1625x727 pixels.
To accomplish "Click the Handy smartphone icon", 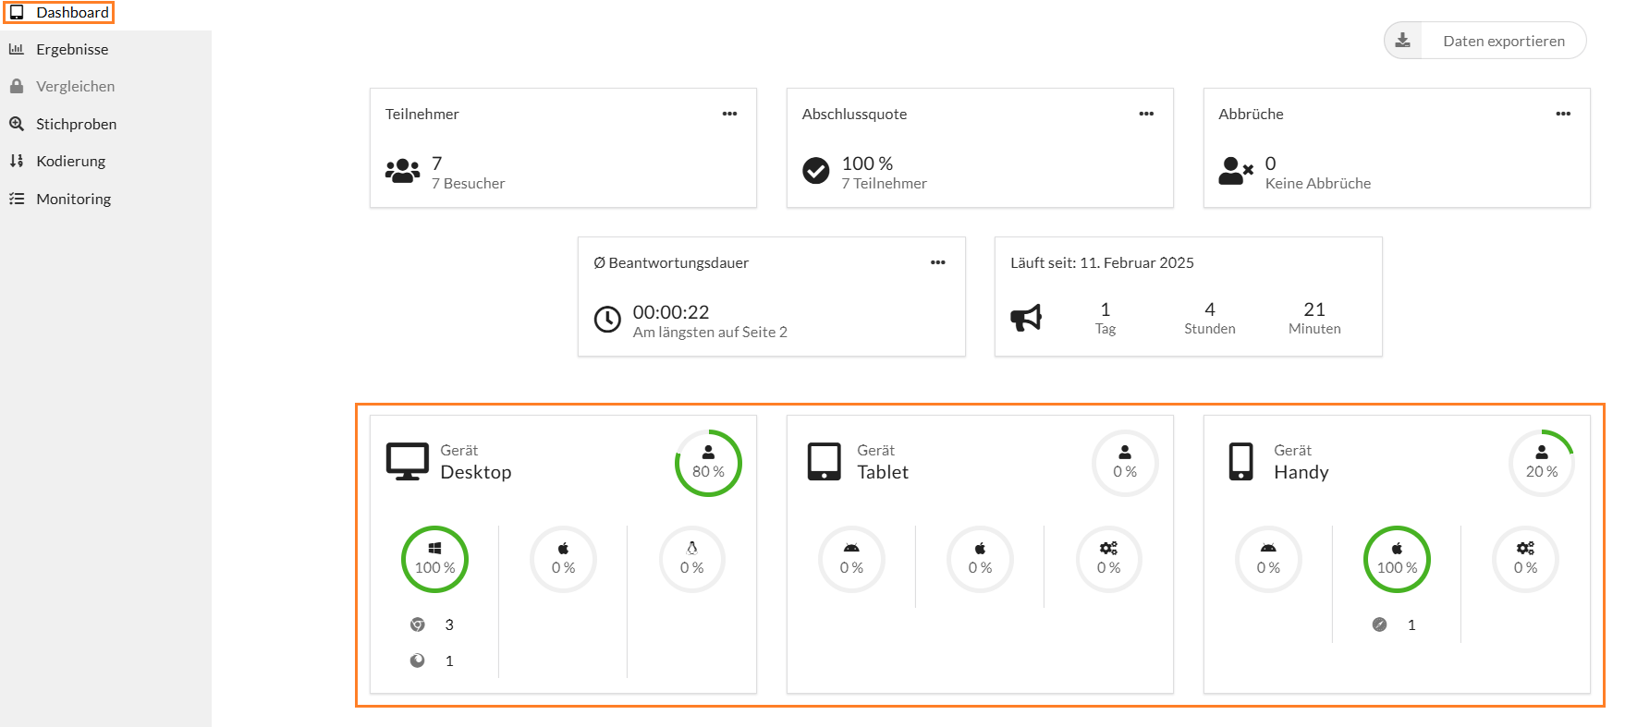I will click(x=1240, y=462).
